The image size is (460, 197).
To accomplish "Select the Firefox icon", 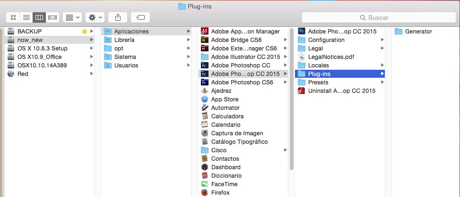I will click(205, 192).
